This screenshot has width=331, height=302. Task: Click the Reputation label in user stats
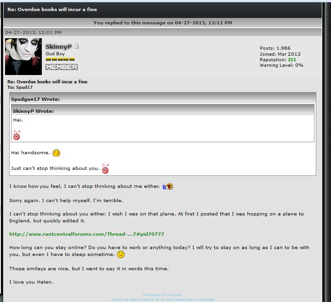tap(273, 59)
